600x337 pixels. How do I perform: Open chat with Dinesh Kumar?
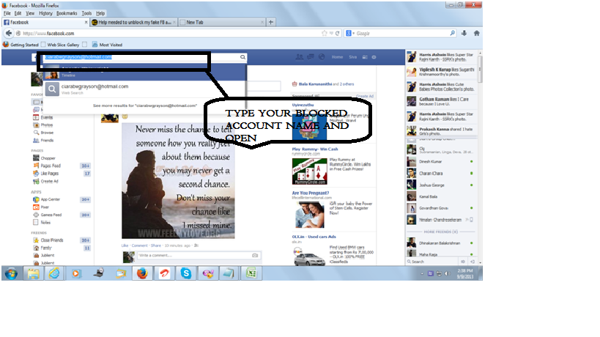point(440,162)
